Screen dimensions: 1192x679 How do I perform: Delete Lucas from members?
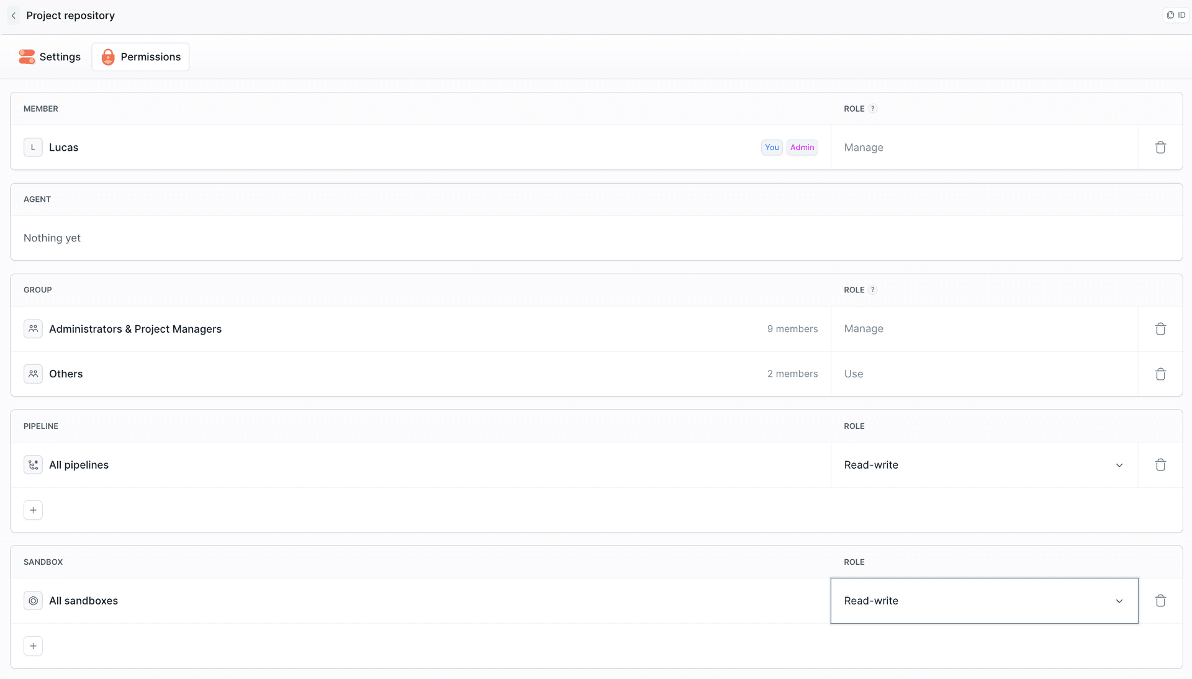[1160, 148]
